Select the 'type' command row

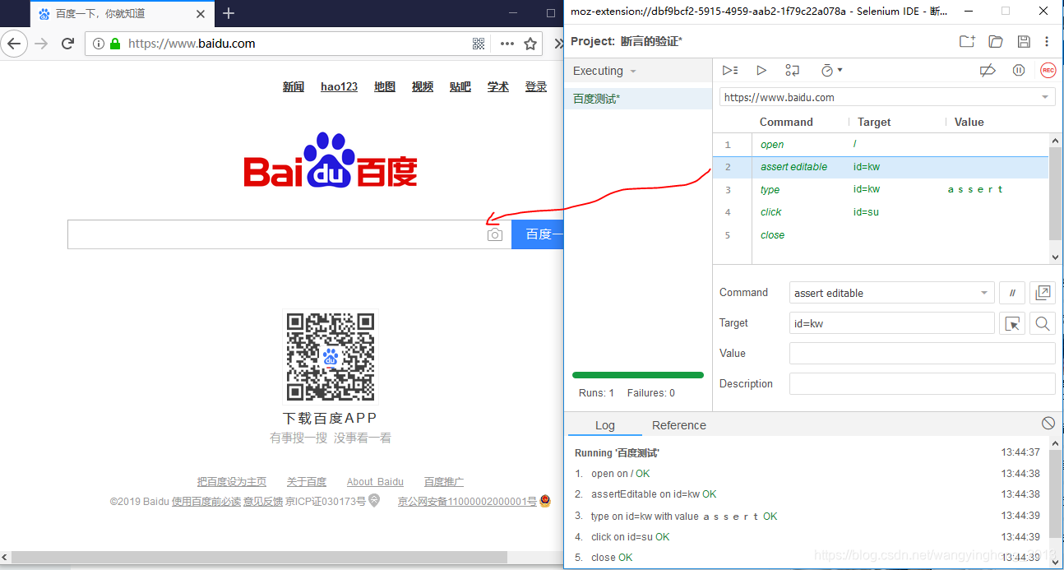click(x=881, y=190)
